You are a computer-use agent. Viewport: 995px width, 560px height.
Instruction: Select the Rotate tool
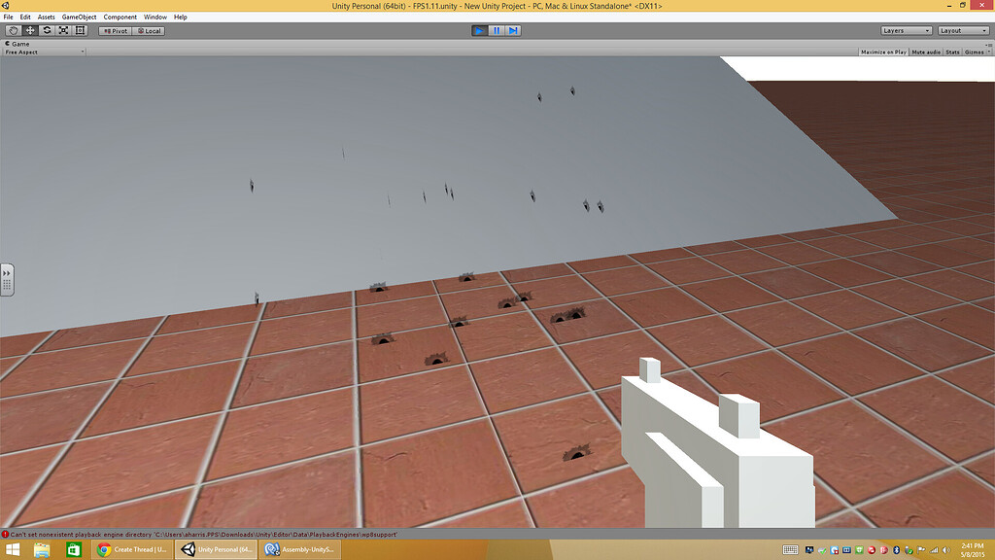click(47, 30)
